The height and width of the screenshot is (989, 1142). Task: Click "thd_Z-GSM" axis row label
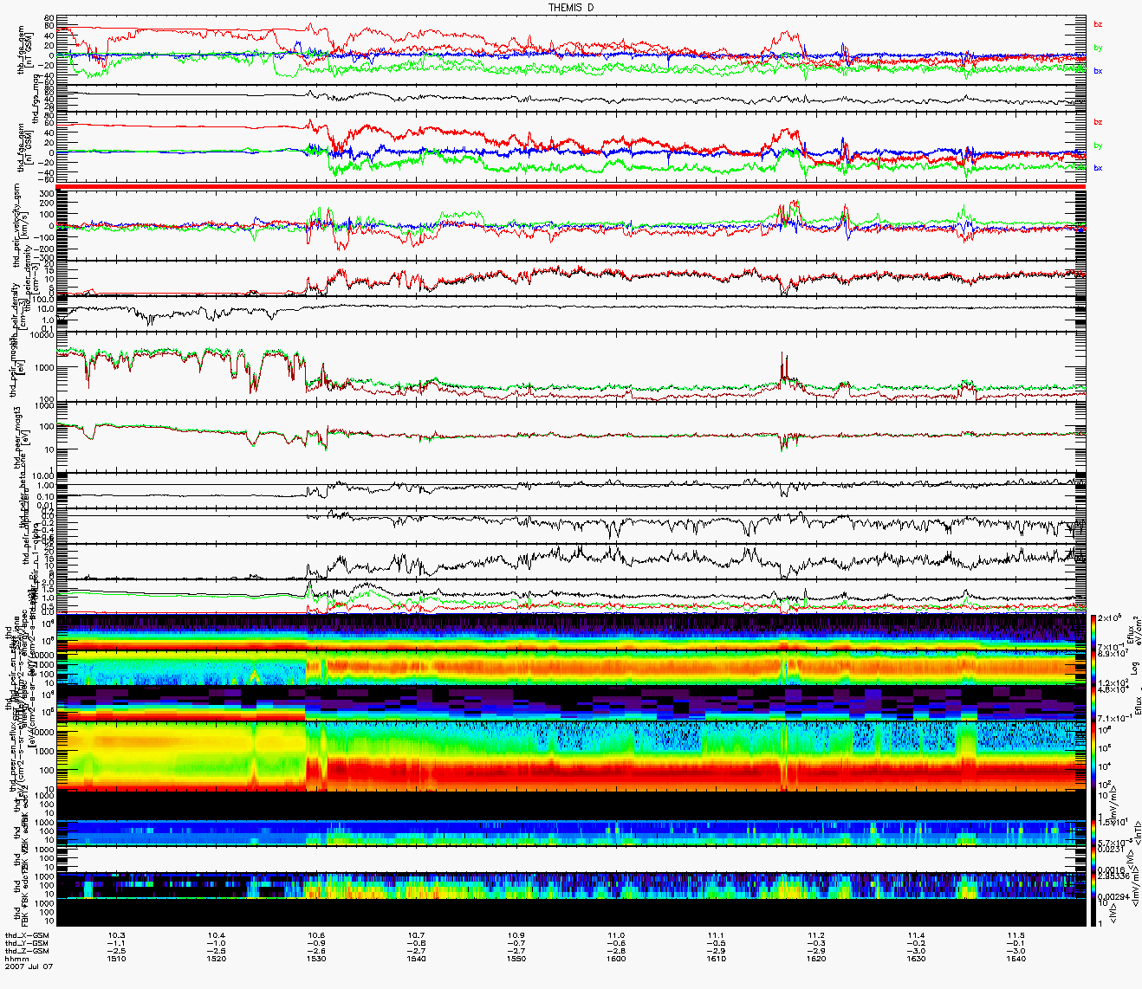coord(26,951)
